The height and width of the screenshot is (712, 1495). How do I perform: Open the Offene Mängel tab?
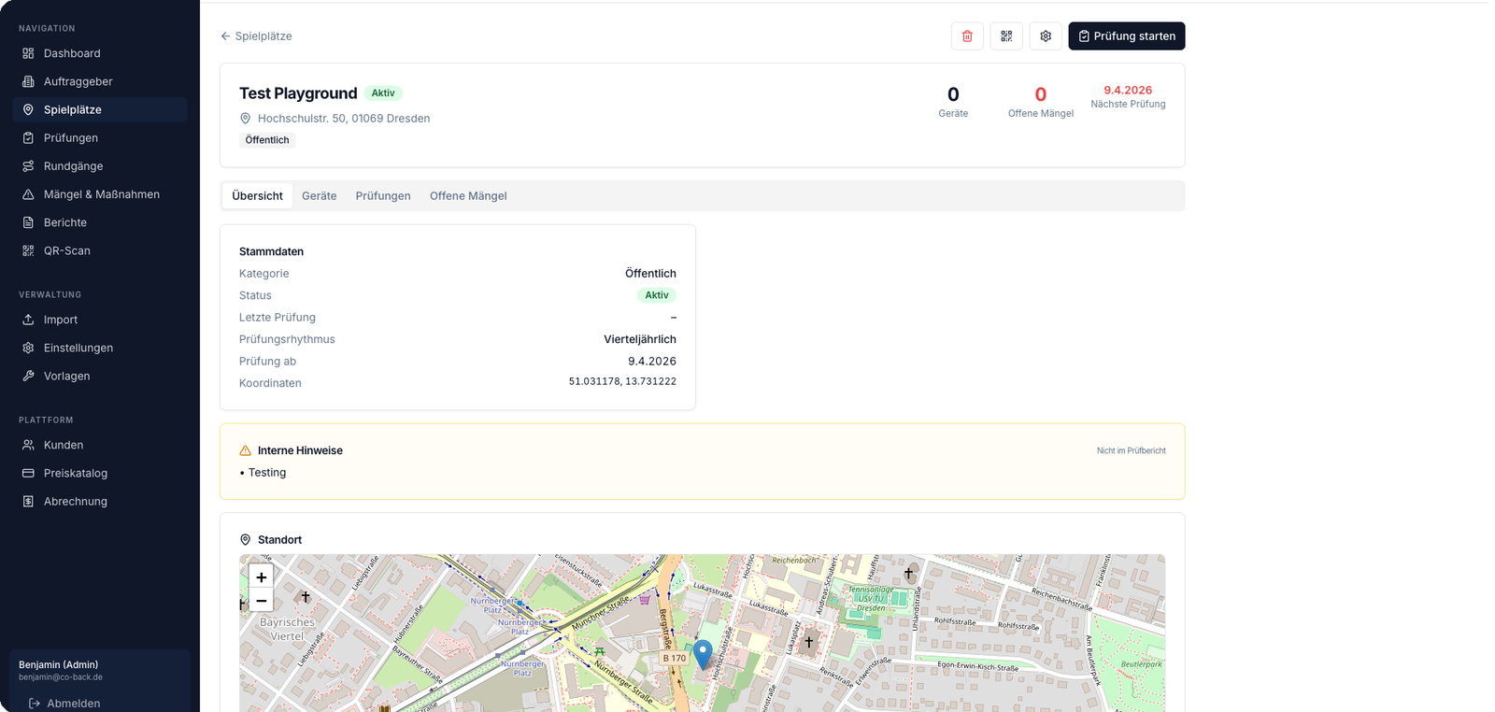(468, 196)
